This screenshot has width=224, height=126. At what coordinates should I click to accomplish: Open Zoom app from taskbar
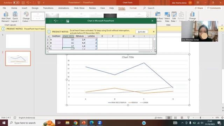(x=99, y=123)
